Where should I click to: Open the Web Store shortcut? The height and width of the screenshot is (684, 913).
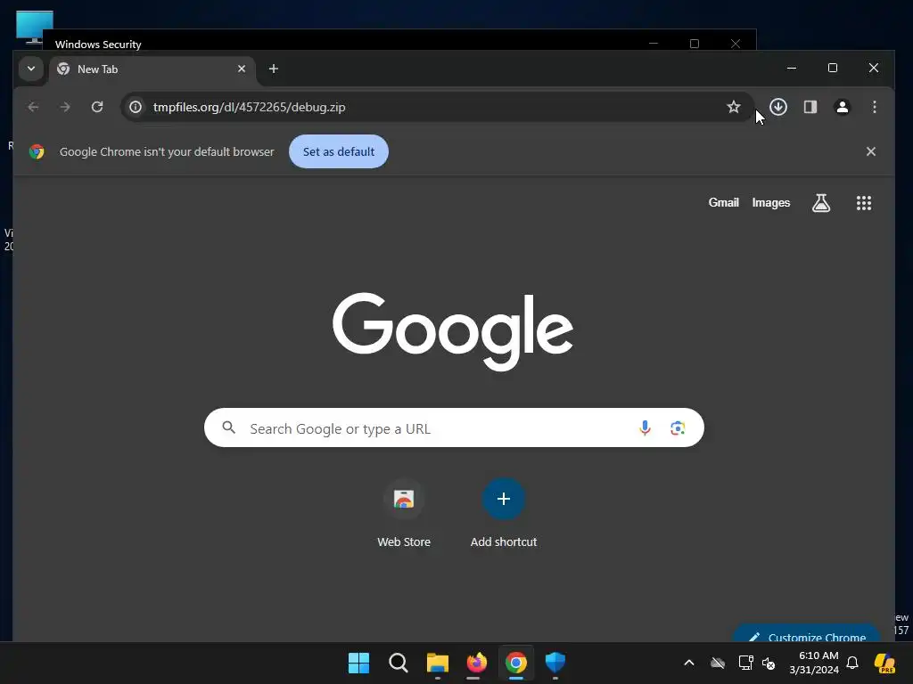[404, 514]
